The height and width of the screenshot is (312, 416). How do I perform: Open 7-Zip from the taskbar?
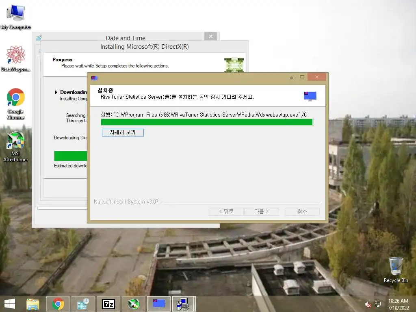pos(108,304)
